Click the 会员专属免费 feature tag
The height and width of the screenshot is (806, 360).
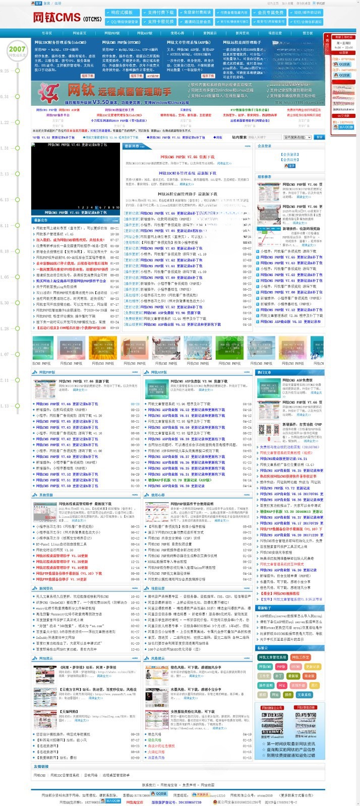point(270,13)
